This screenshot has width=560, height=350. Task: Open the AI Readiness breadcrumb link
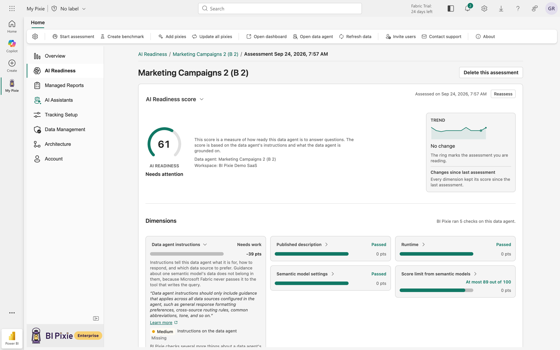(153, 54)
